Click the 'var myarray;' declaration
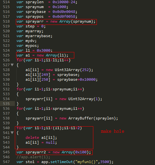Image resolution: width=155 pixels, height=165 pixels. click(x=30, y=31)
